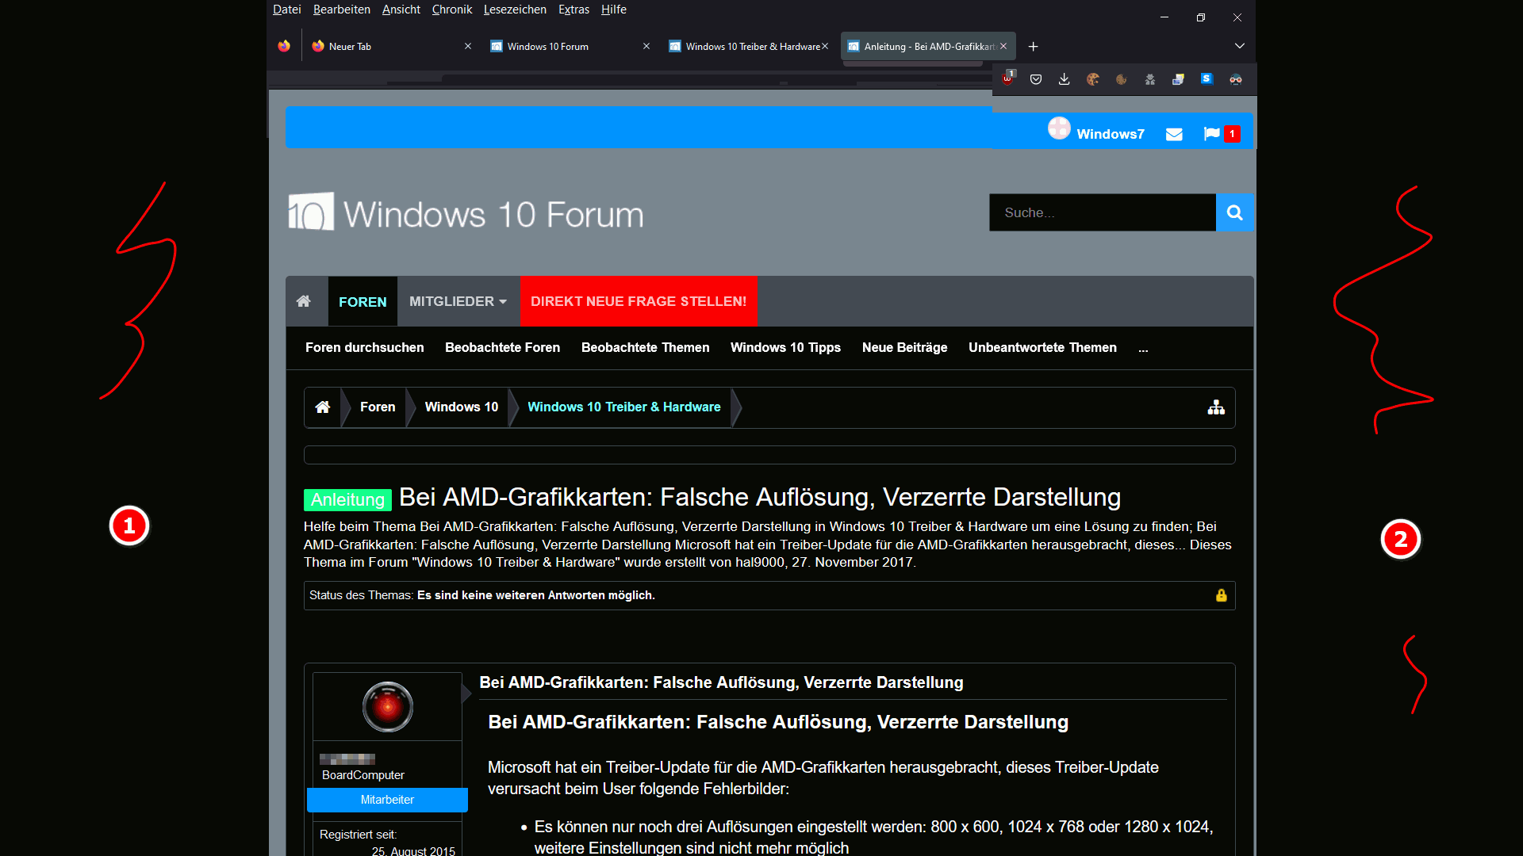Open the Chronik menu
The image size is (1523, 856).
452,10
